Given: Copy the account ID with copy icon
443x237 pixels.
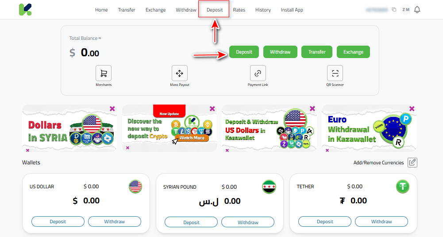Looking at the screenshot, I should [394, 10].
